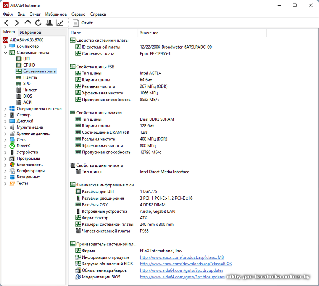
Task: Open the Отчёт menu in menu bar
Action: click(35, 14)
